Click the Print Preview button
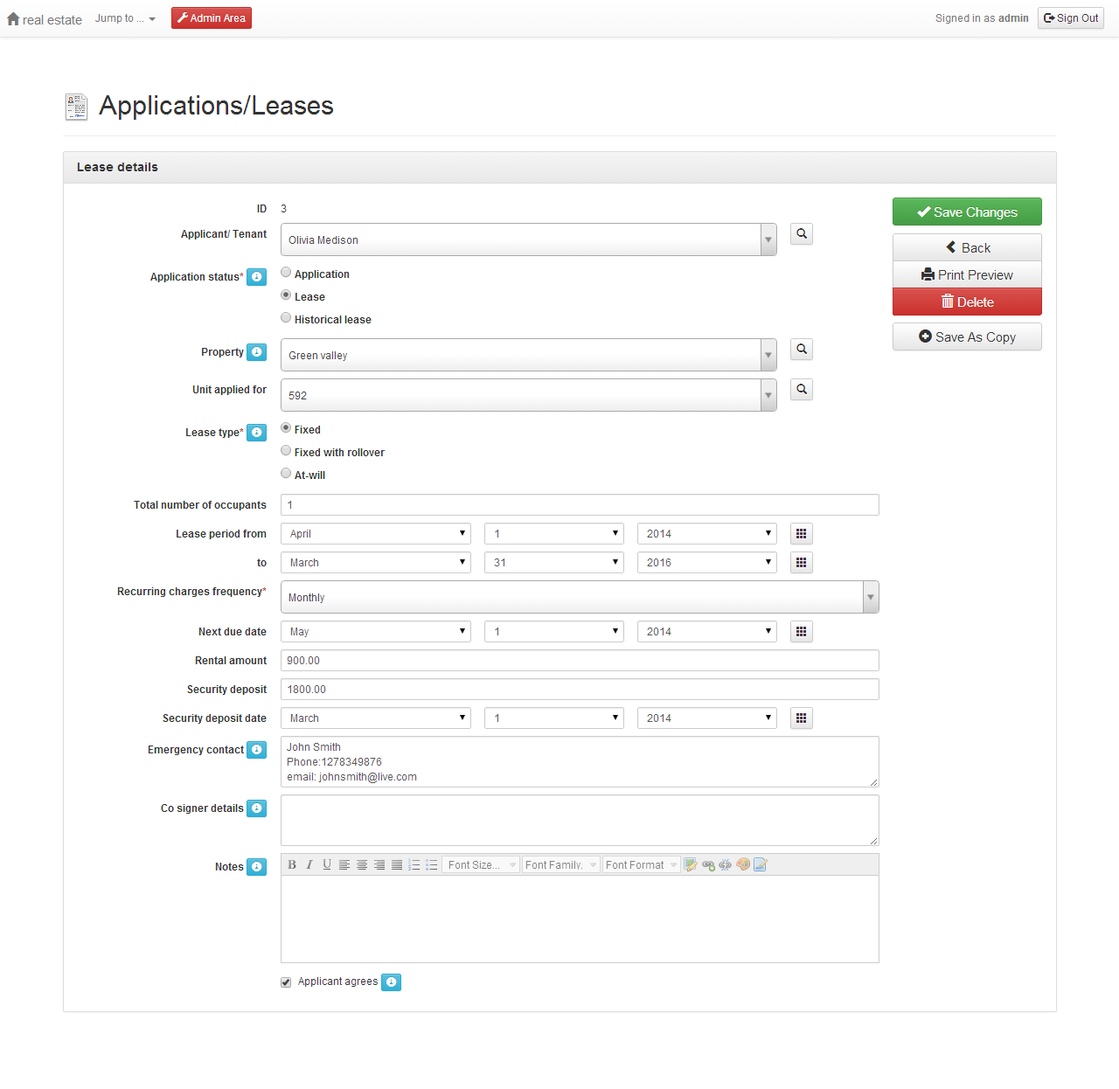Viewport: 1119px width, 1089px height. click(967, 275)
